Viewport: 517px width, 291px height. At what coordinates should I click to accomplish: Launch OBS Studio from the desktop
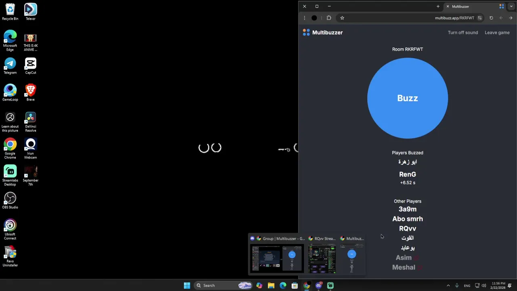10,201
